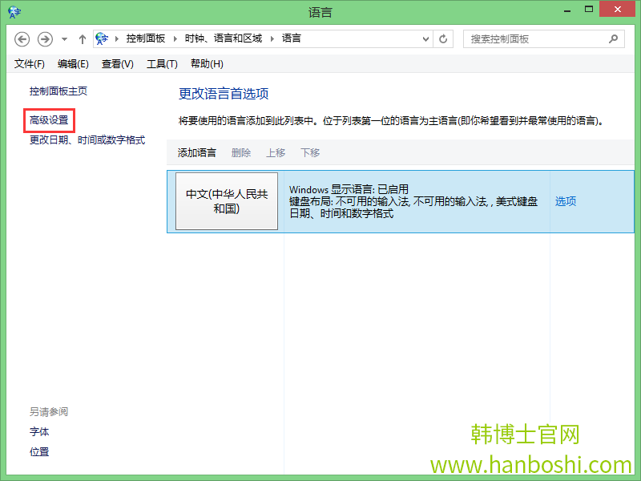The image size is (641, 481).
Task: Click the Back navigation arrow
Action: click(22, 38)
